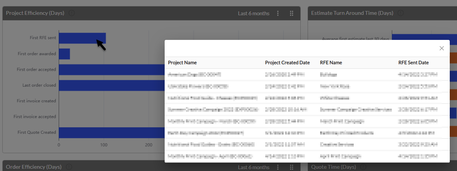
Task: Click the Quote Time info icon
Action: click(363, 167)
